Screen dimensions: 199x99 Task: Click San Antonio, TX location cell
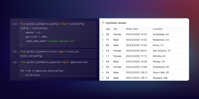pyautogui.click(x=162, y=51)
